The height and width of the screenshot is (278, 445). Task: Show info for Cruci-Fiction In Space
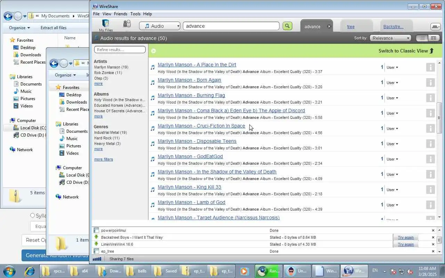click(x=430, y=129)
